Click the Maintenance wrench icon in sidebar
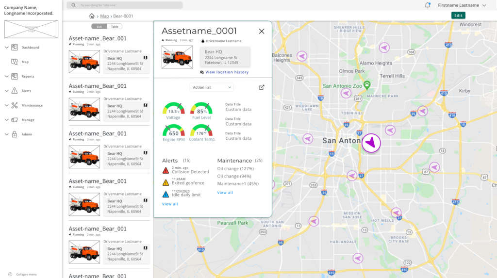497x278 pixels. pos(15,105)
